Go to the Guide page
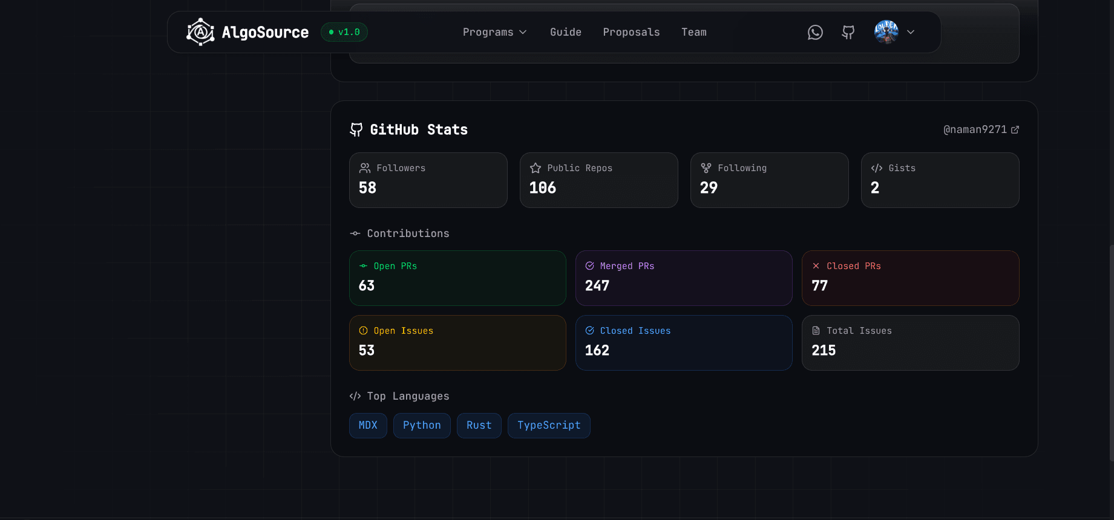The image size is (1114, 520). coord(566,32)
